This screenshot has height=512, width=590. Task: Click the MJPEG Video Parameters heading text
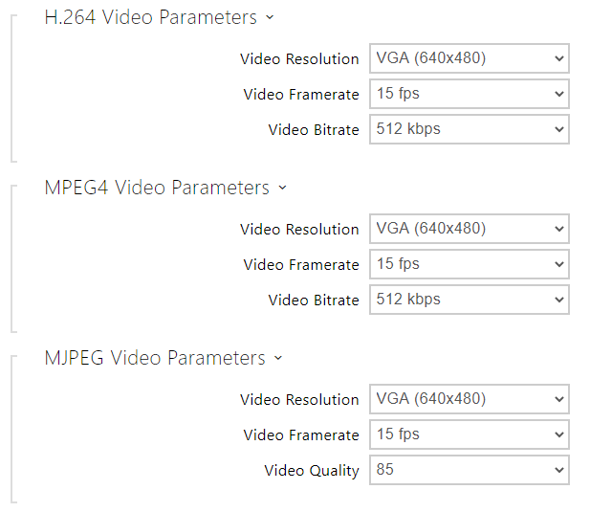[x=155, y=358]
